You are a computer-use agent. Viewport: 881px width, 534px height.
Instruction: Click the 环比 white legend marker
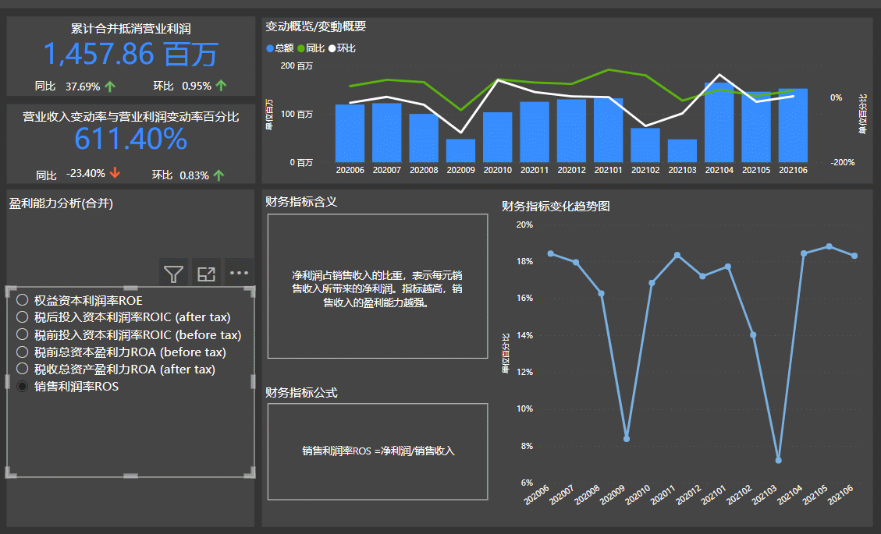(332, 49)
